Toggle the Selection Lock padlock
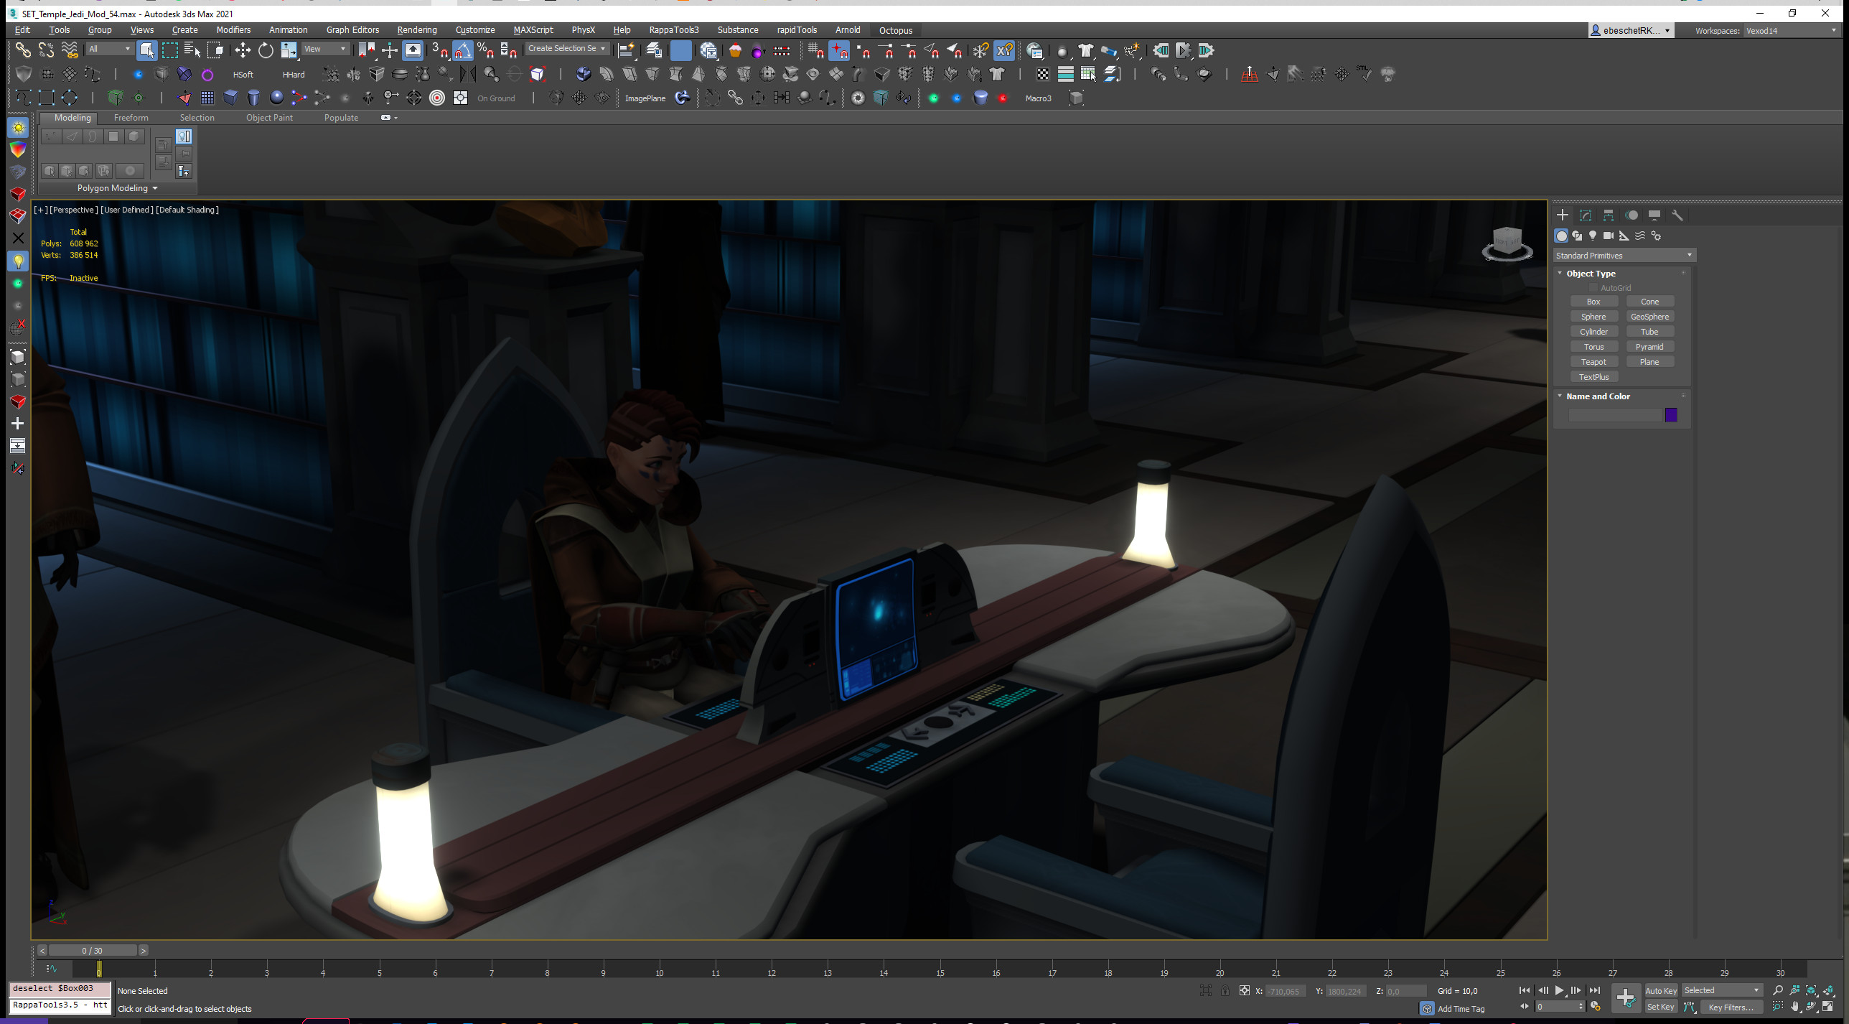 tap(1225, 991)
